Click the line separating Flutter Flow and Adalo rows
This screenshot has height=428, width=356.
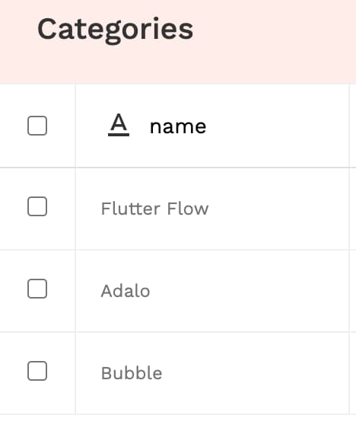click(x=178, y=250)
